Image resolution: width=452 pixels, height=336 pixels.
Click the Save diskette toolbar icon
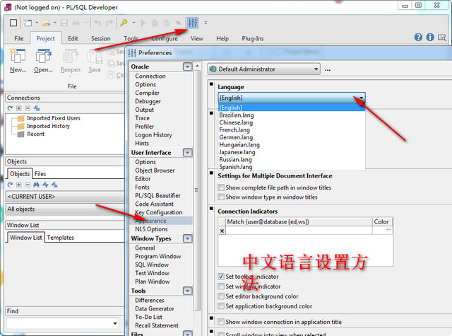(64, 23)
